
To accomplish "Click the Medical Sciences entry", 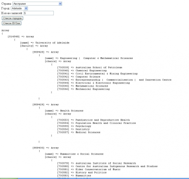I will [79, 132].
